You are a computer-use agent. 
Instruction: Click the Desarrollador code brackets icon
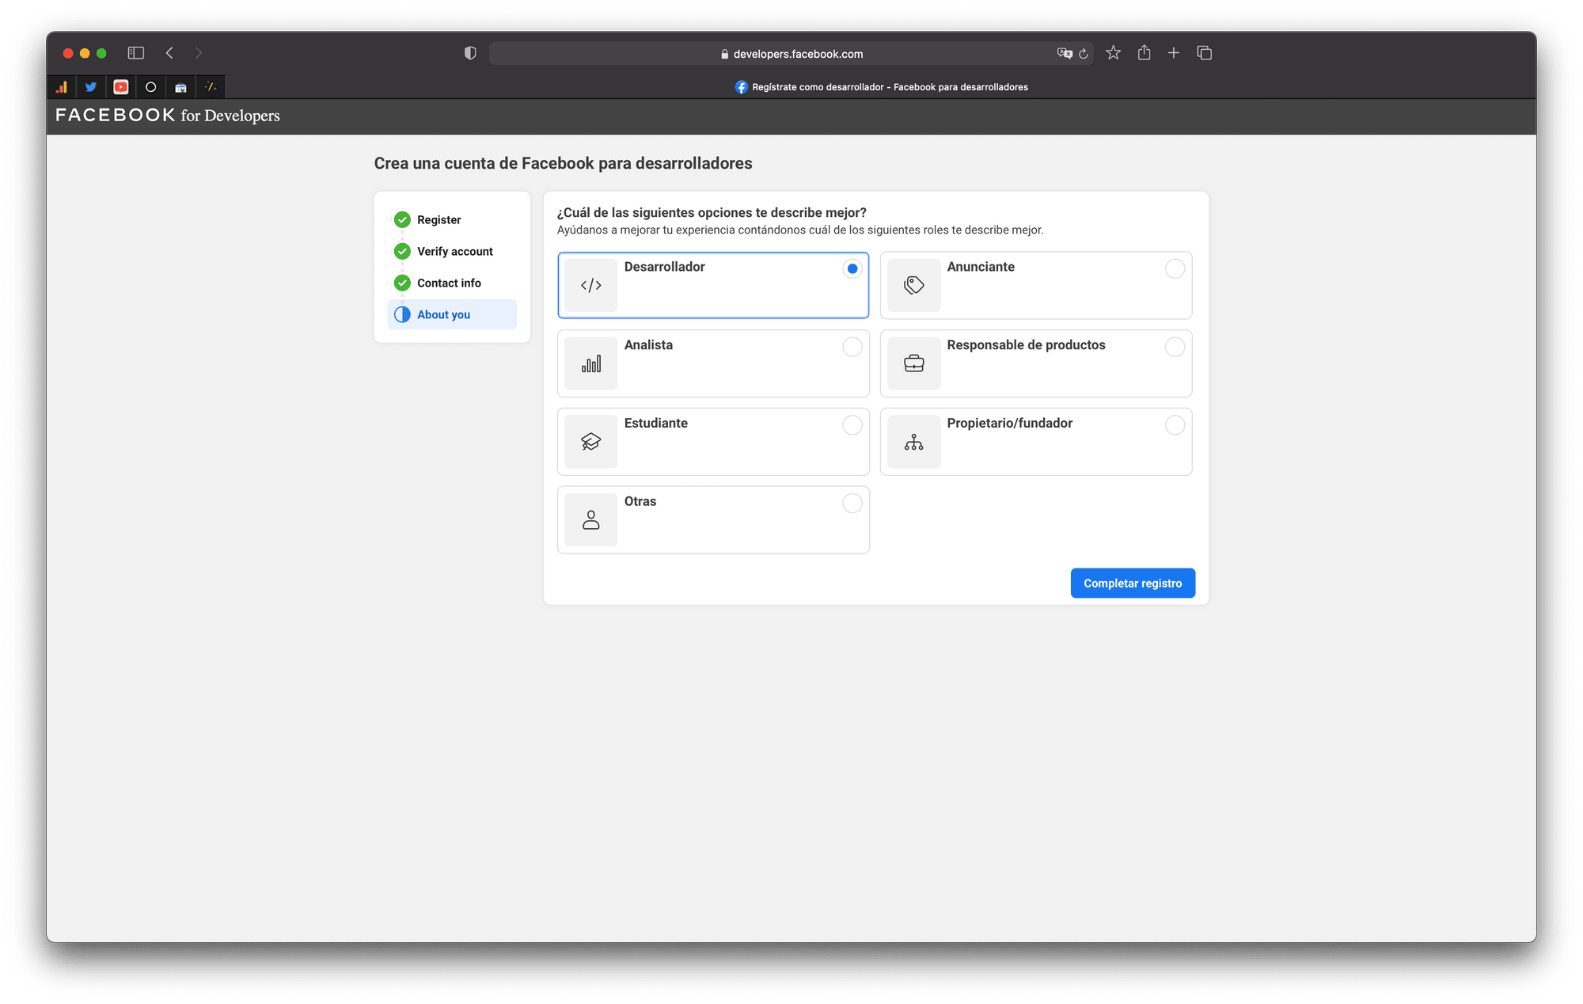pyautogui.click(x=591, y=285)
